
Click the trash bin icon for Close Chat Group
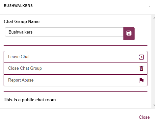[142, 69]
